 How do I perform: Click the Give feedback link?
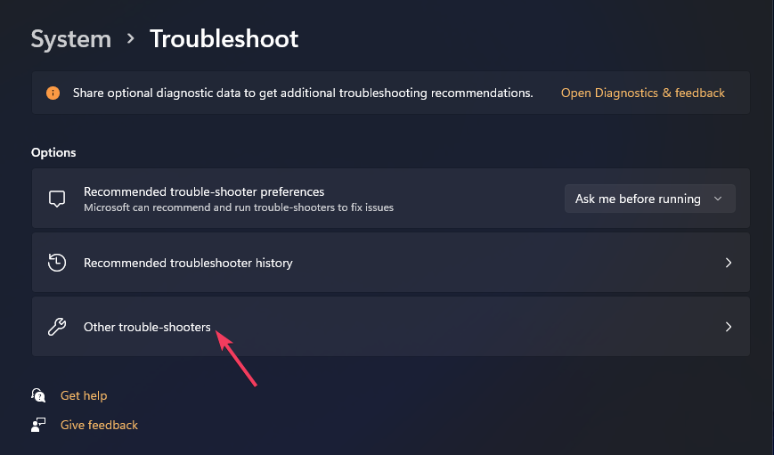click(x=99, y=425)
